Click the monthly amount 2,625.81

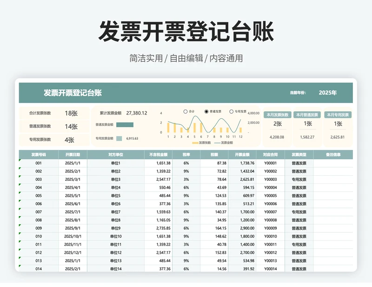pos(338,137)
